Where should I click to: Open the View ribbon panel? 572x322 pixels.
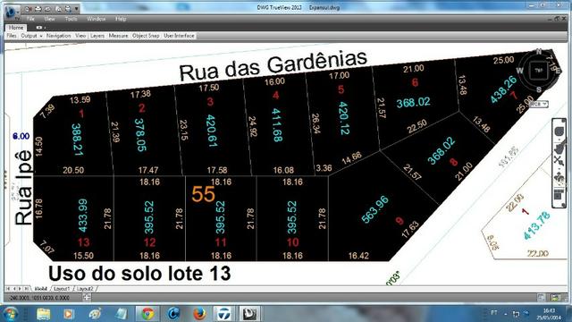click(80, 36)
